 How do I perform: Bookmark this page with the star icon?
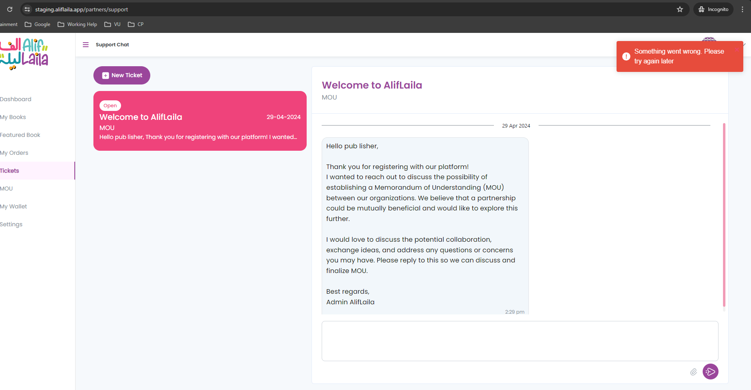[680, 9]
